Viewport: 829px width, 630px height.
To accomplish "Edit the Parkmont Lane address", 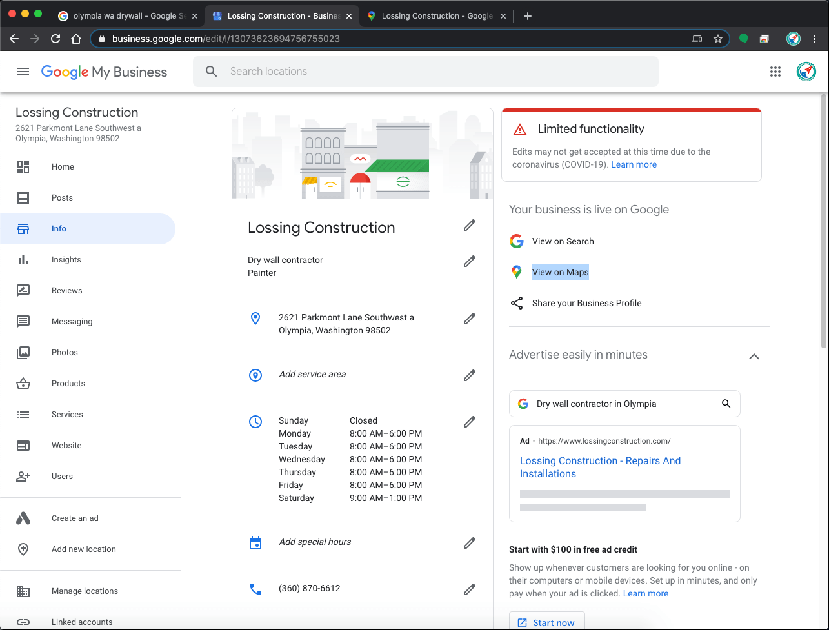I will (470, 319).
